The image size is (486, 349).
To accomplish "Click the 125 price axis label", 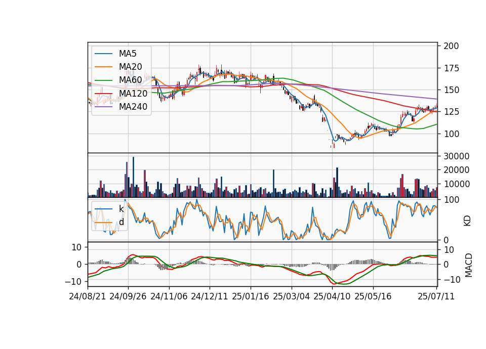I will click(x=451, y=112).
